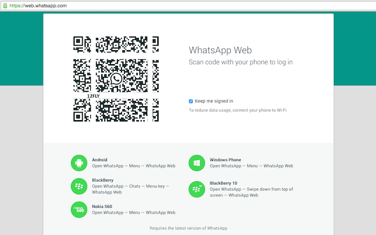Click the BlackBerry logo icon
Screen dimensions: 376x235
point(79,186)
